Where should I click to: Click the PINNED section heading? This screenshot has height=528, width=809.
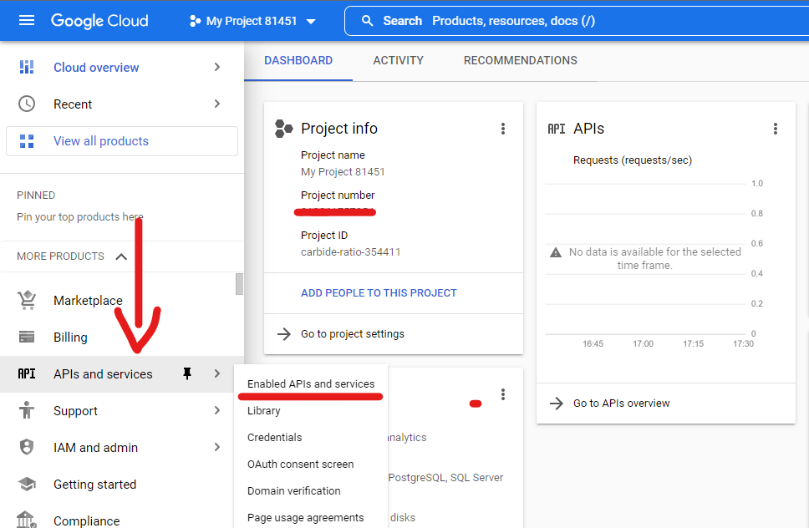click(36, 195)
